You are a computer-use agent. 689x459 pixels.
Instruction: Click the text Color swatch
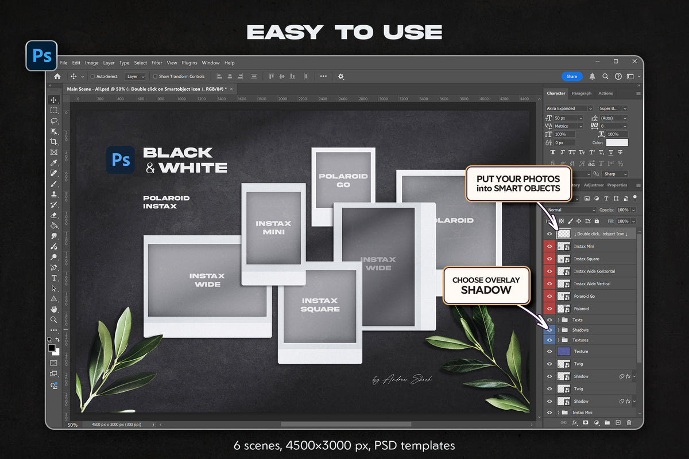(617, 142)
